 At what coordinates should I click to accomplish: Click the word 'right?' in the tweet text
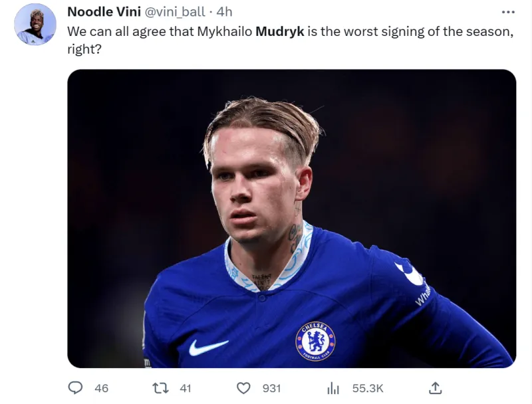[84, 49]
